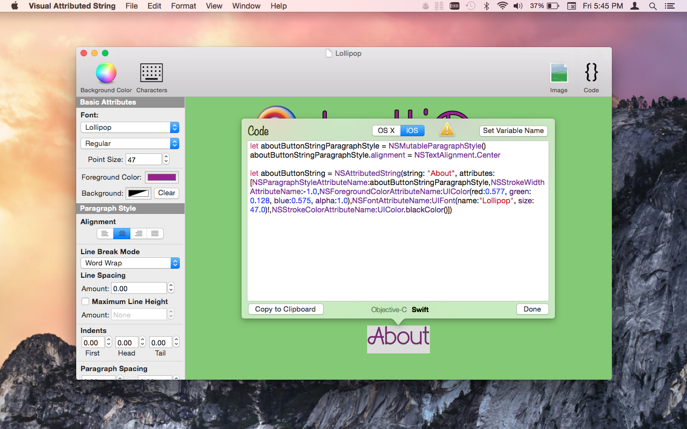687x429 pixels.
Task: Click Copy to Clipboard button
Action: pos(286,309)
